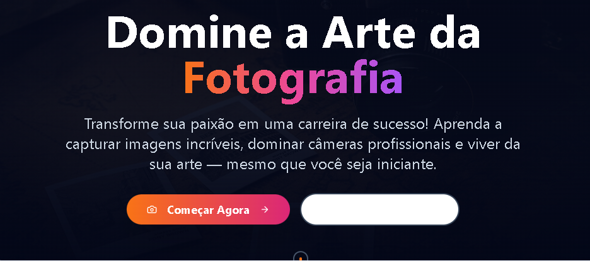Click the purple letters at Fotografia's end
Image resolution: width=590 pixels, height=261 pixels.
click(x=391, y=78)
